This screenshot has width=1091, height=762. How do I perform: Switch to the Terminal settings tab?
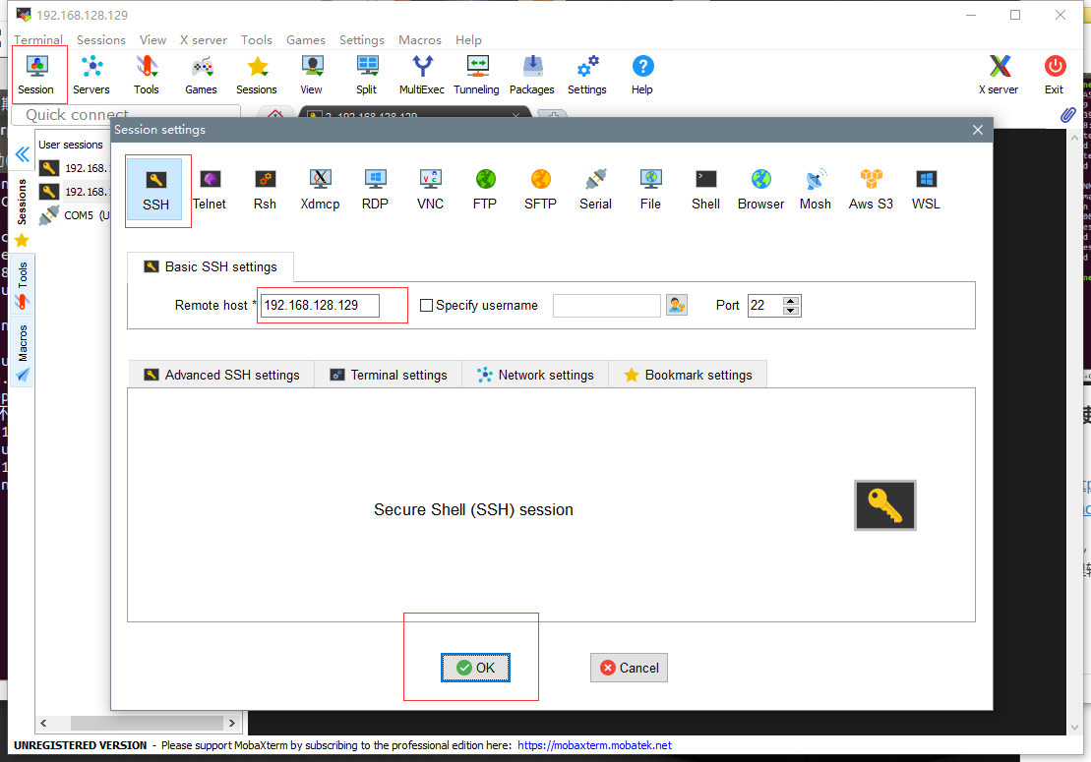click(389, 375)
